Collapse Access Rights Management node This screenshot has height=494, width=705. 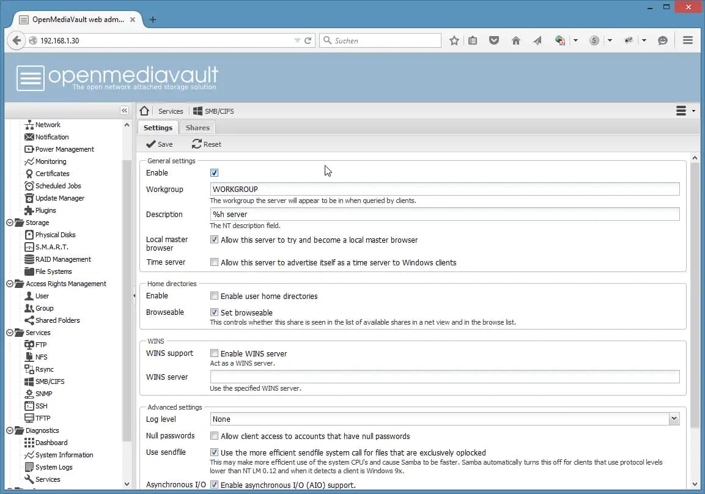pyautogui.click(x=9, y=284)
